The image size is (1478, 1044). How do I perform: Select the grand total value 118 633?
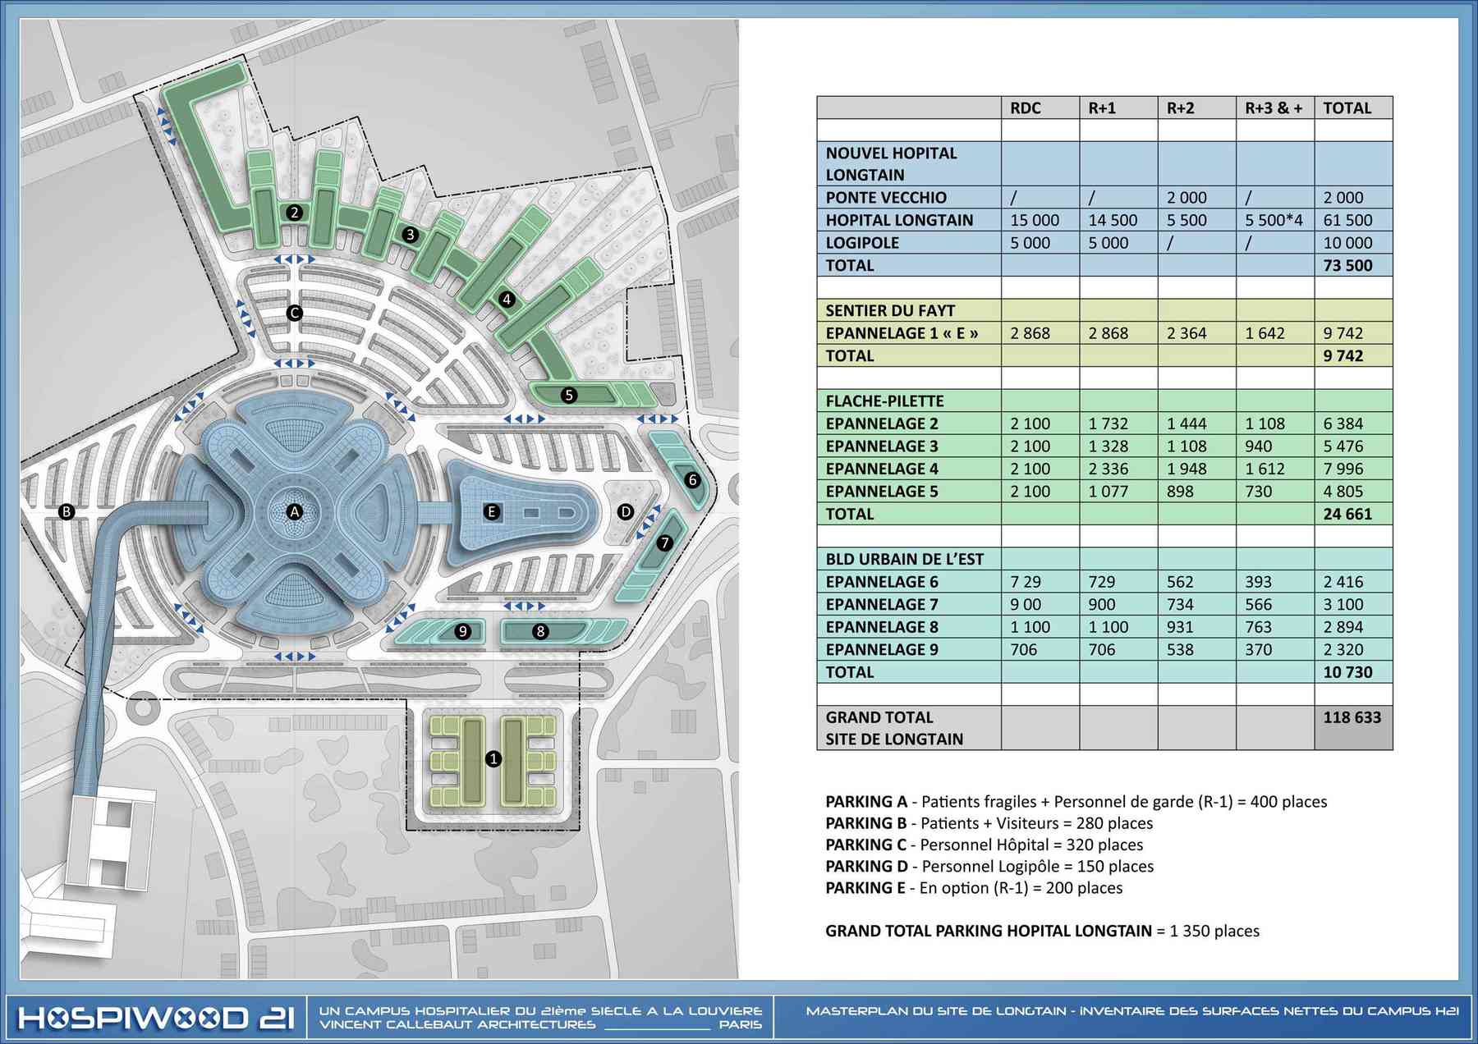click(x=1352, y=717)
